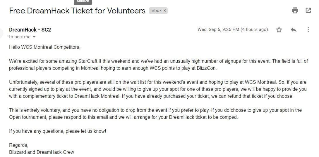
Task: Open the email in a new window
Action: point(308,11)
